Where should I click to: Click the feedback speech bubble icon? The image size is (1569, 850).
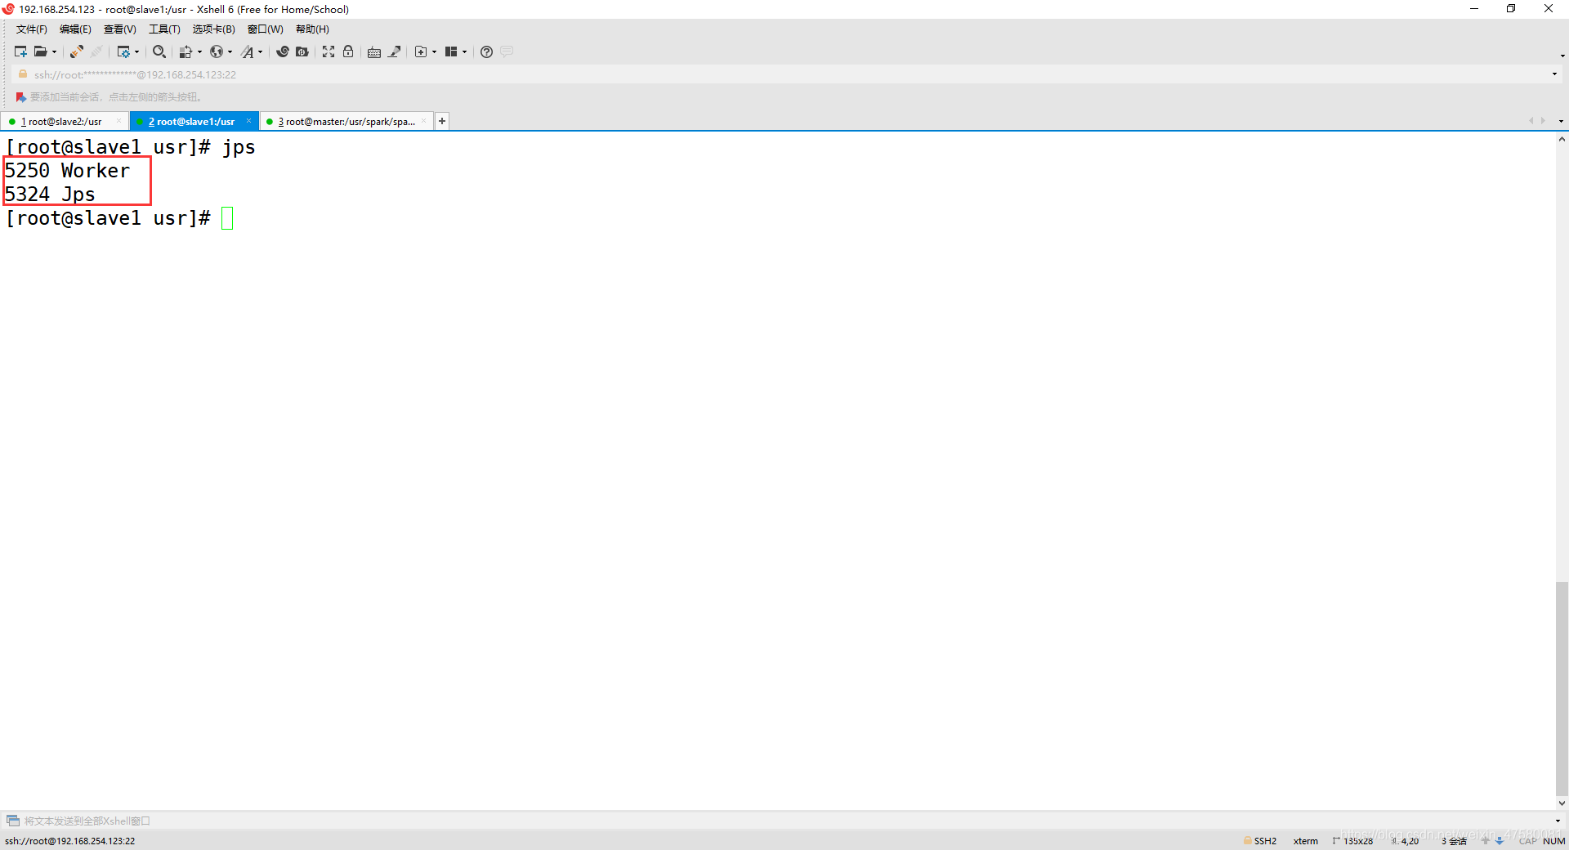(x=507, y=51)
